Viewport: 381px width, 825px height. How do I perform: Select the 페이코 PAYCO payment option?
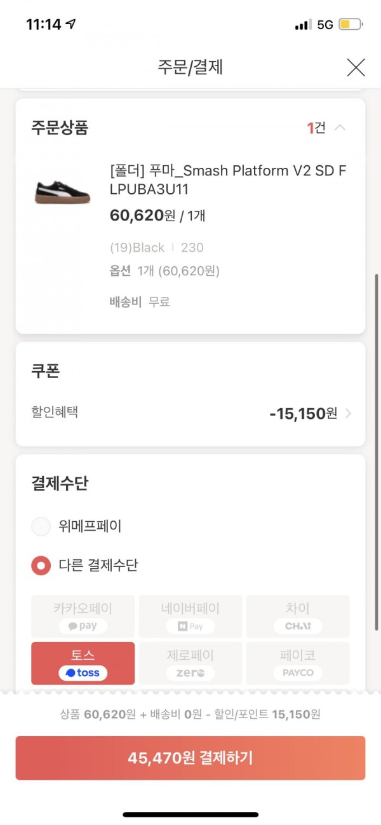click(298, 663)
